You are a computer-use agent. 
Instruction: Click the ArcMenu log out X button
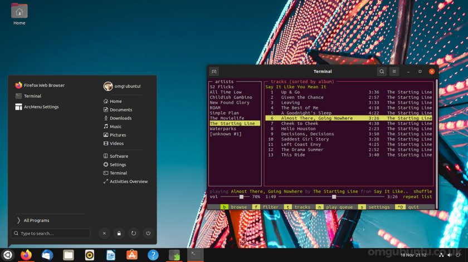[x=104, y=233]
